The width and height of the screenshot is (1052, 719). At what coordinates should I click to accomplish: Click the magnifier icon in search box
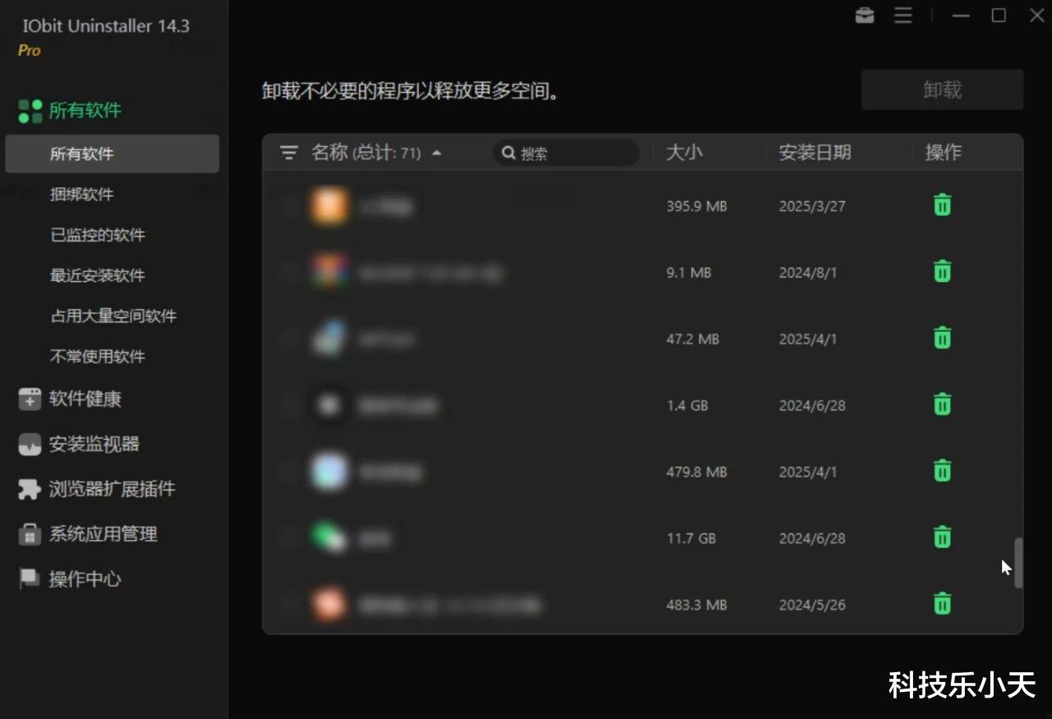pyautogui.click(x=509, y=153)
